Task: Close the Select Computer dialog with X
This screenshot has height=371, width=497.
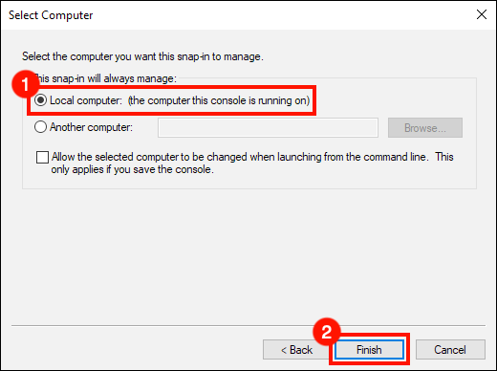Action: tap(482, 14)
